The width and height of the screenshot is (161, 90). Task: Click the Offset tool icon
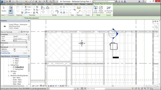point(48,7)
